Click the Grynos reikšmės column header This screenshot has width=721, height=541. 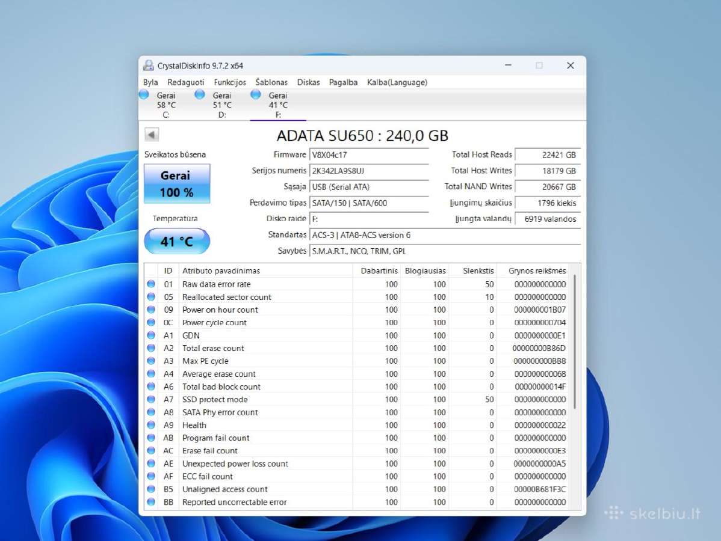[x=533, y=271]
